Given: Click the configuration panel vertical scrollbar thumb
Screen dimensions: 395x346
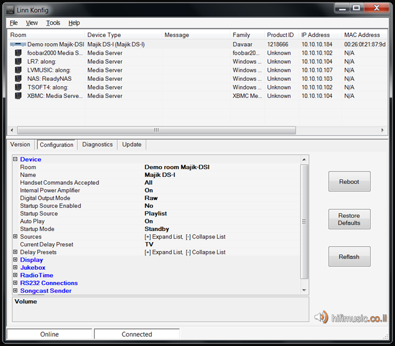Looking at the screenshot, I should tap(304, 222).
